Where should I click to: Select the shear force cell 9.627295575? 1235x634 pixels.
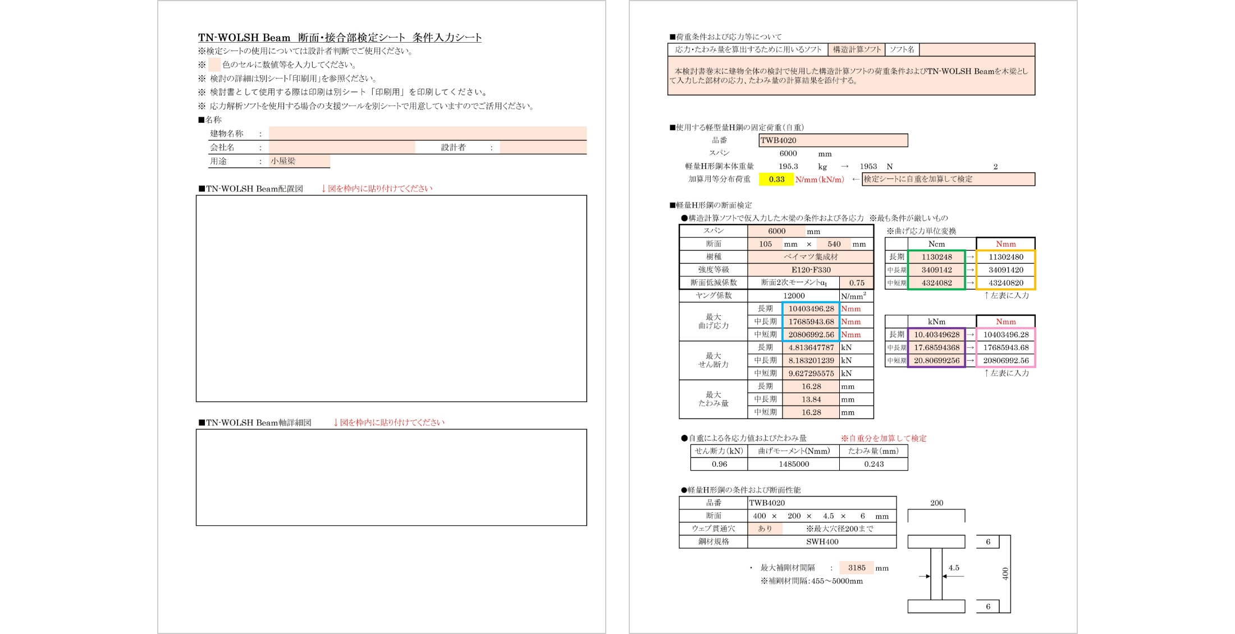(x=811, y=373)
